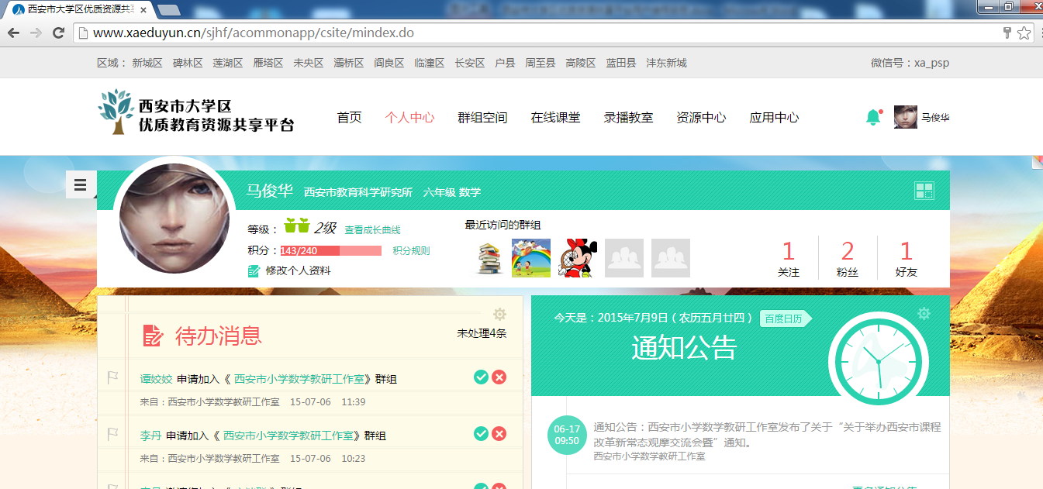
Task: Click the browser forward arrow
Action: click(x=36, y=33)
